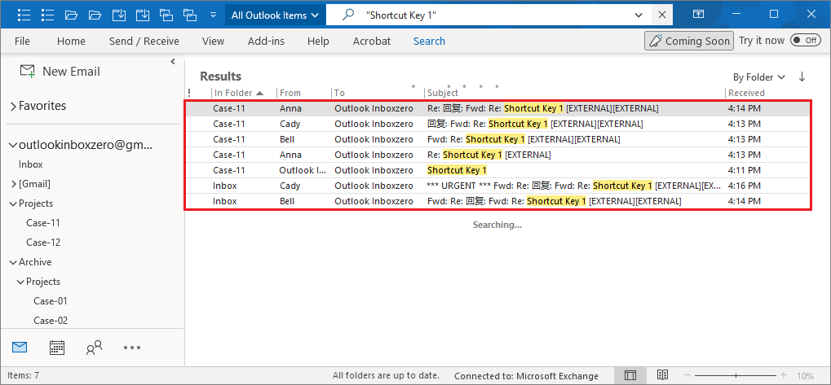The image size is (831, 385).
Task: Open more navigation options (three dots)
Action: click(x=132, y=348)
